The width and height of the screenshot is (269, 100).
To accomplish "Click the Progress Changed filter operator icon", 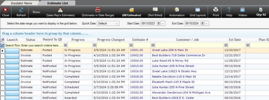I will point(95,45).
